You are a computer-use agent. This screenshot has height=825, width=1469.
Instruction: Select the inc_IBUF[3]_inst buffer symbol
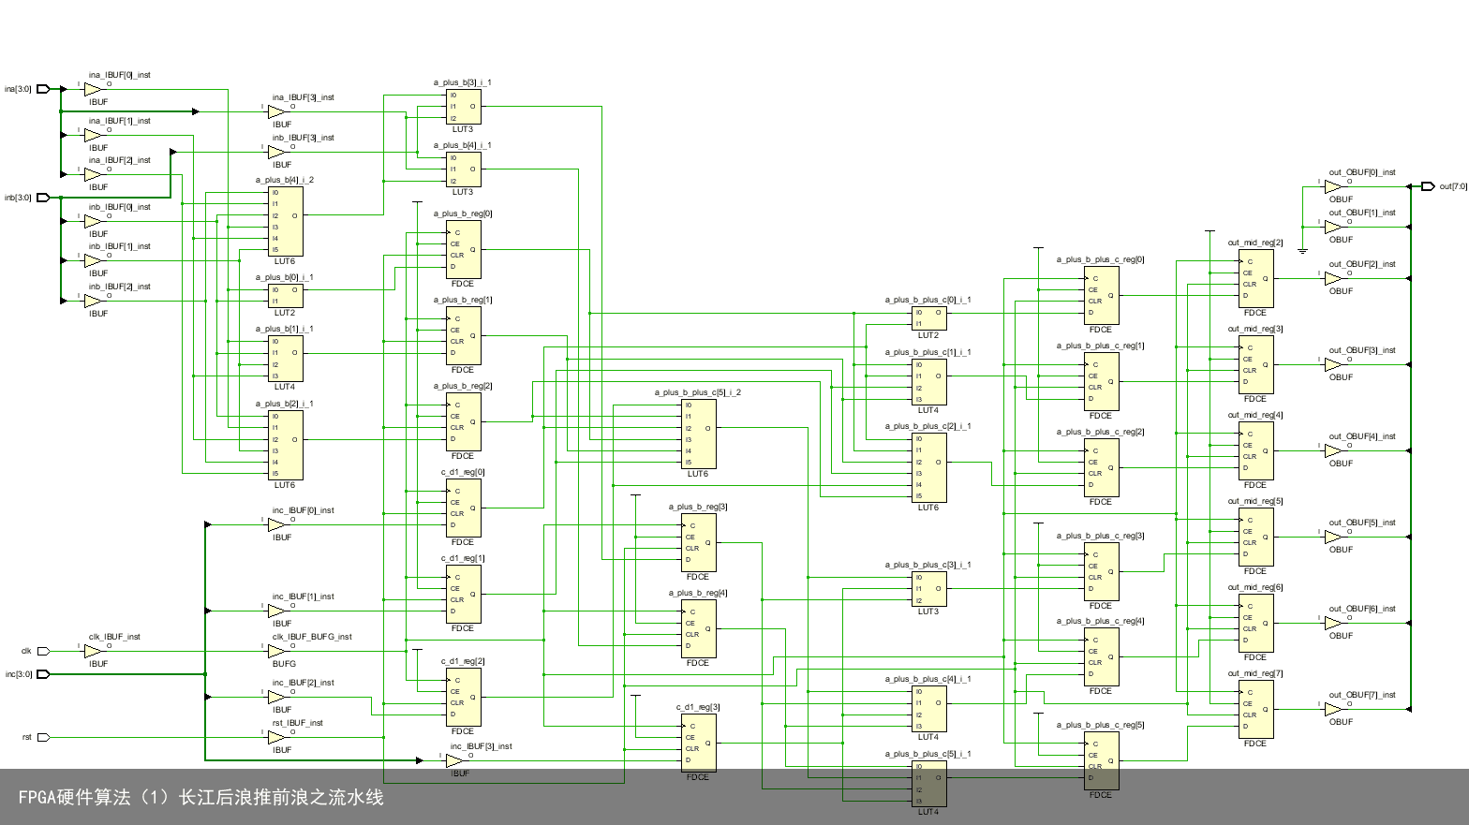[454, 760]
